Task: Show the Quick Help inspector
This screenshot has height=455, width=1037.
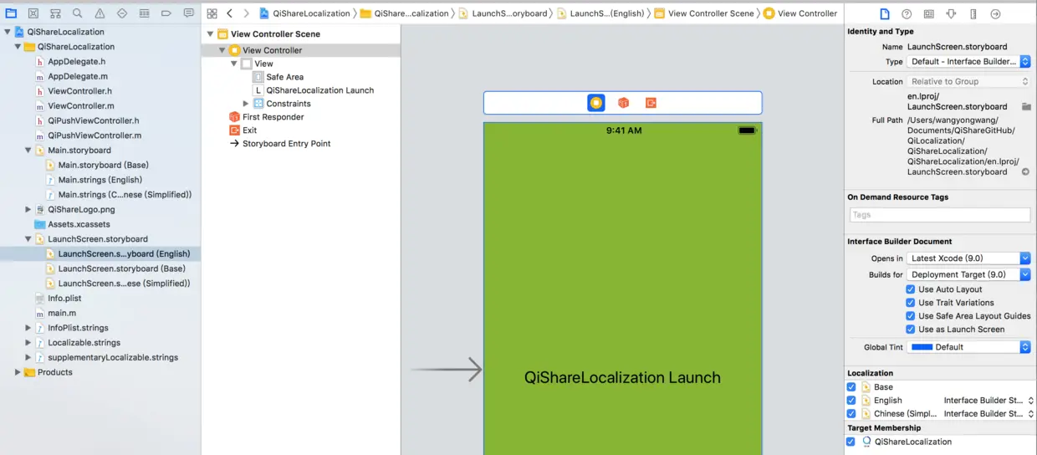Action: point(907,14)
